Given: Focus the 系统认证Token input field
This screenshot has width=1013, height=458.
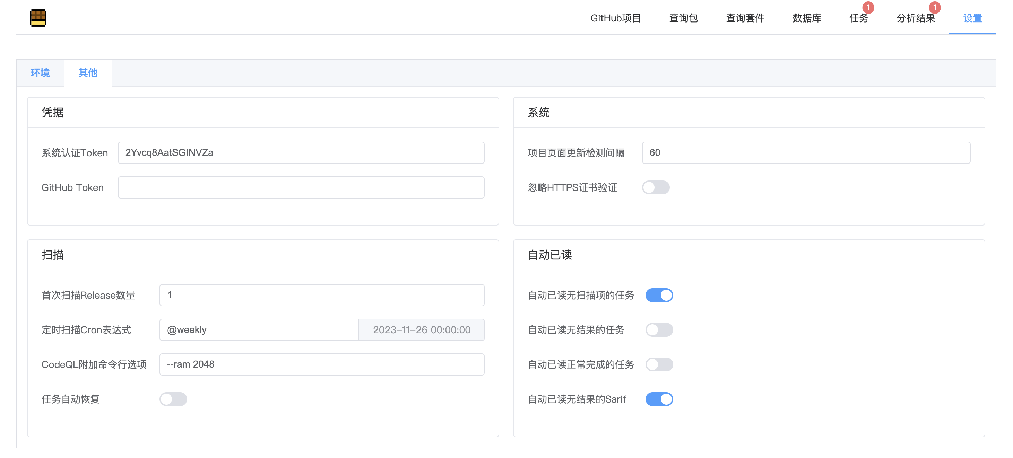Looking at the screenshot, I should [x=301, y=153].
